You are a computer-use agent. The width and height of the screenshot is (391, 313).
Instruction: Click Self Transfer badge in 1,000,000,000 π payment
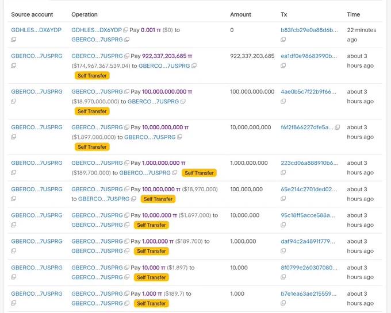(x=199, y=173)
